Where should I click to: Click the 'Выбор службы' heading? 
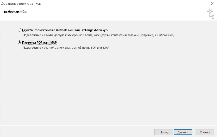pyautogui.click(x=15, y=12)
